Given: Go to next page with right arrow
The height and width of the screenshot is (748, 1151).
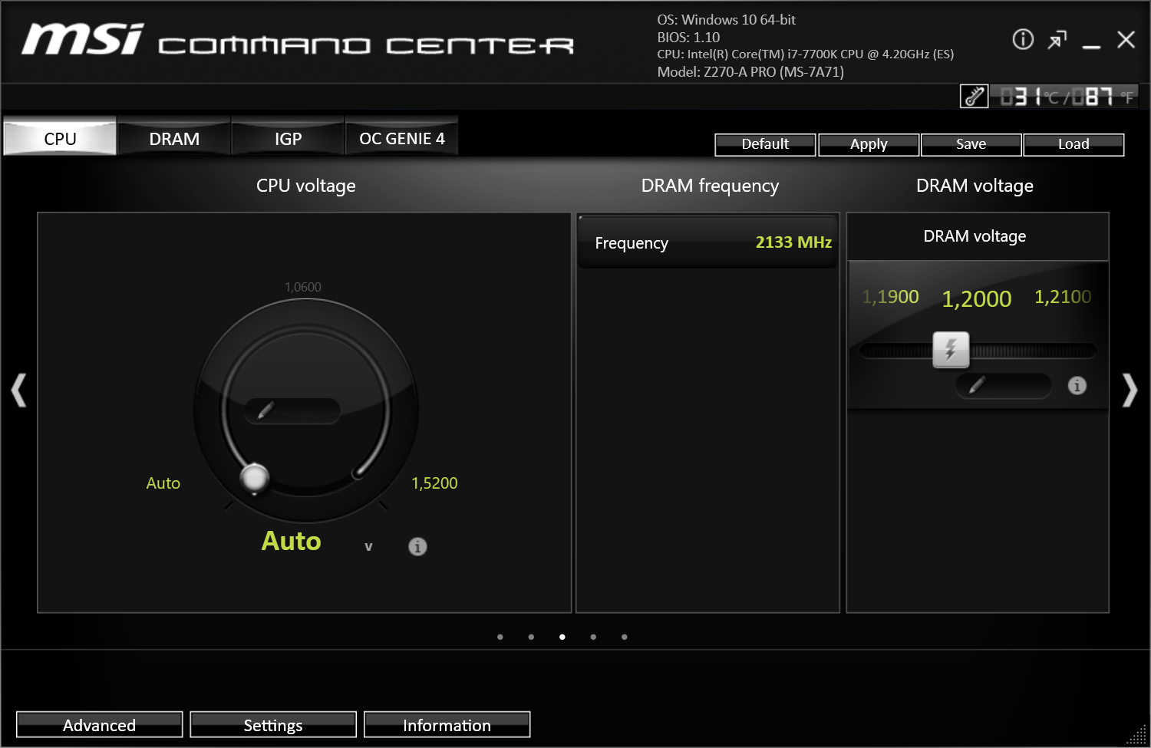Looking at the screenshot, I should (x=1130, y=390).
